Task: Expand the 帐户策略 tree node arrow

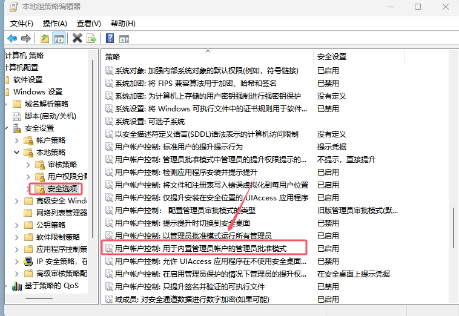Action: pos(16,140)
